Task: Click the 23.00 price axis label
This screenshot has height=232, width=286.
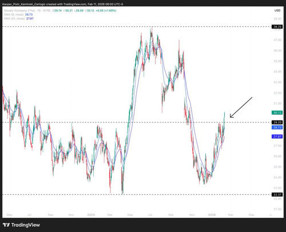Action: [277, 188]
